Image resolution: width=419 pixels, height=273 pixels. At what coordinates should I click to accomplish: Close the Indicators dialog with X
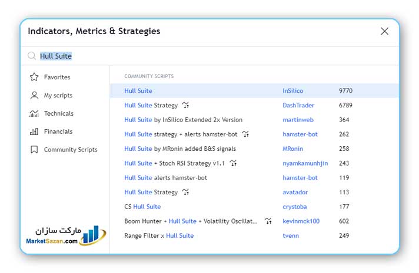(384, 31)
